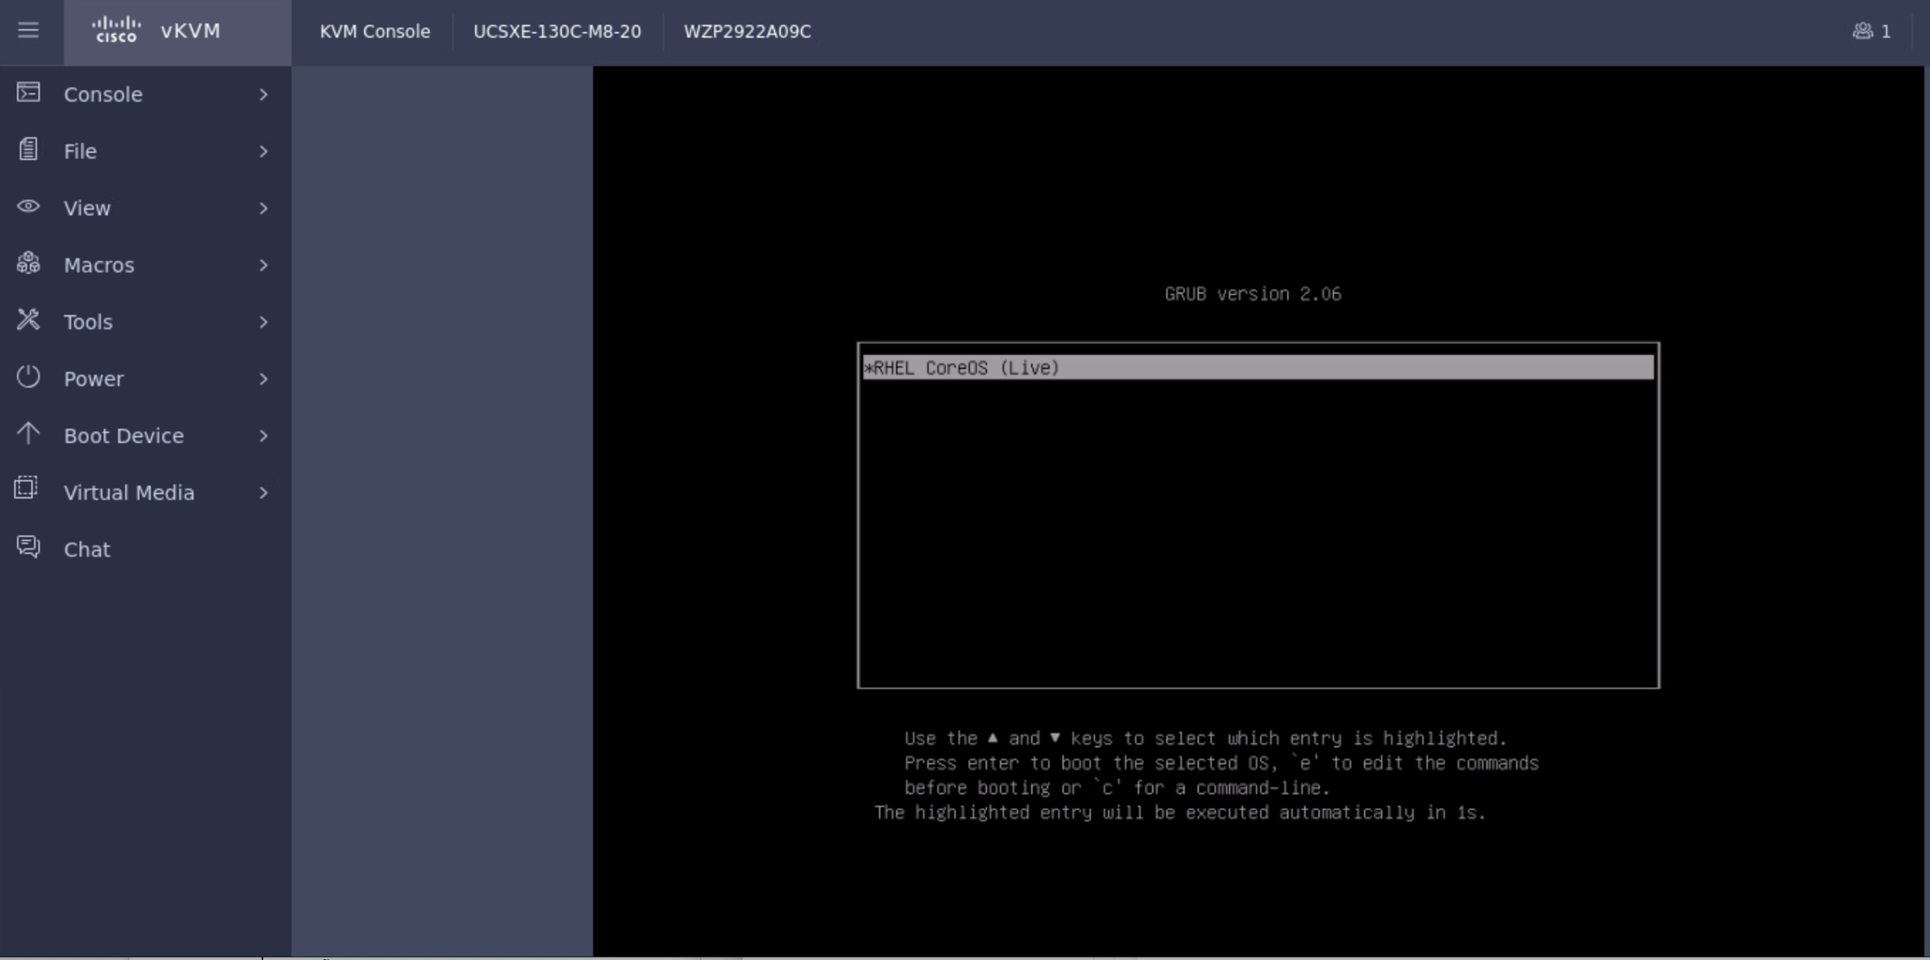Open the Chat menu item

145,550
